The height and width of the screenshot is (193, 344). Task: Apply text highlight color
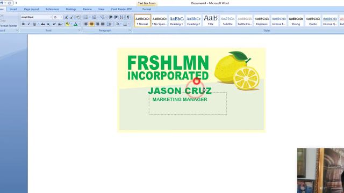(x=68, y=24)
